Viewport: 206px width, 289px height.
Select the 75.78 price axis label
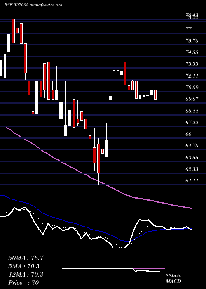click(x=192, y=41)
